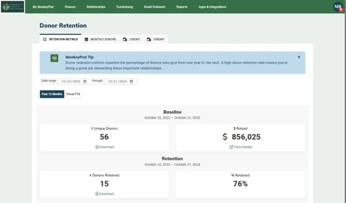
Task: Click the green tree tip icon
Action: tap(54, 58)
